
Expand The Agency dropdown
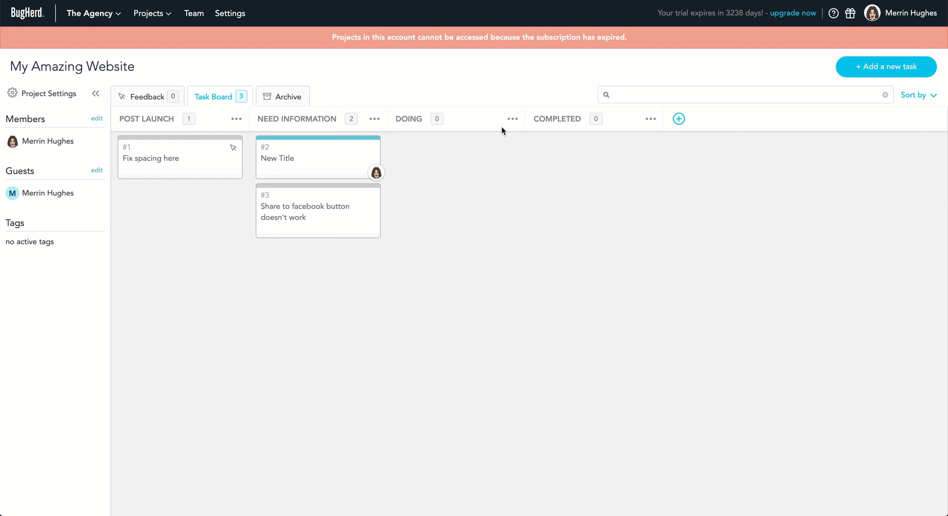[93, 13]
